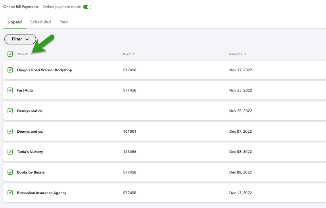Uncheck the select-all header checkbox

[x=10, y=54]
